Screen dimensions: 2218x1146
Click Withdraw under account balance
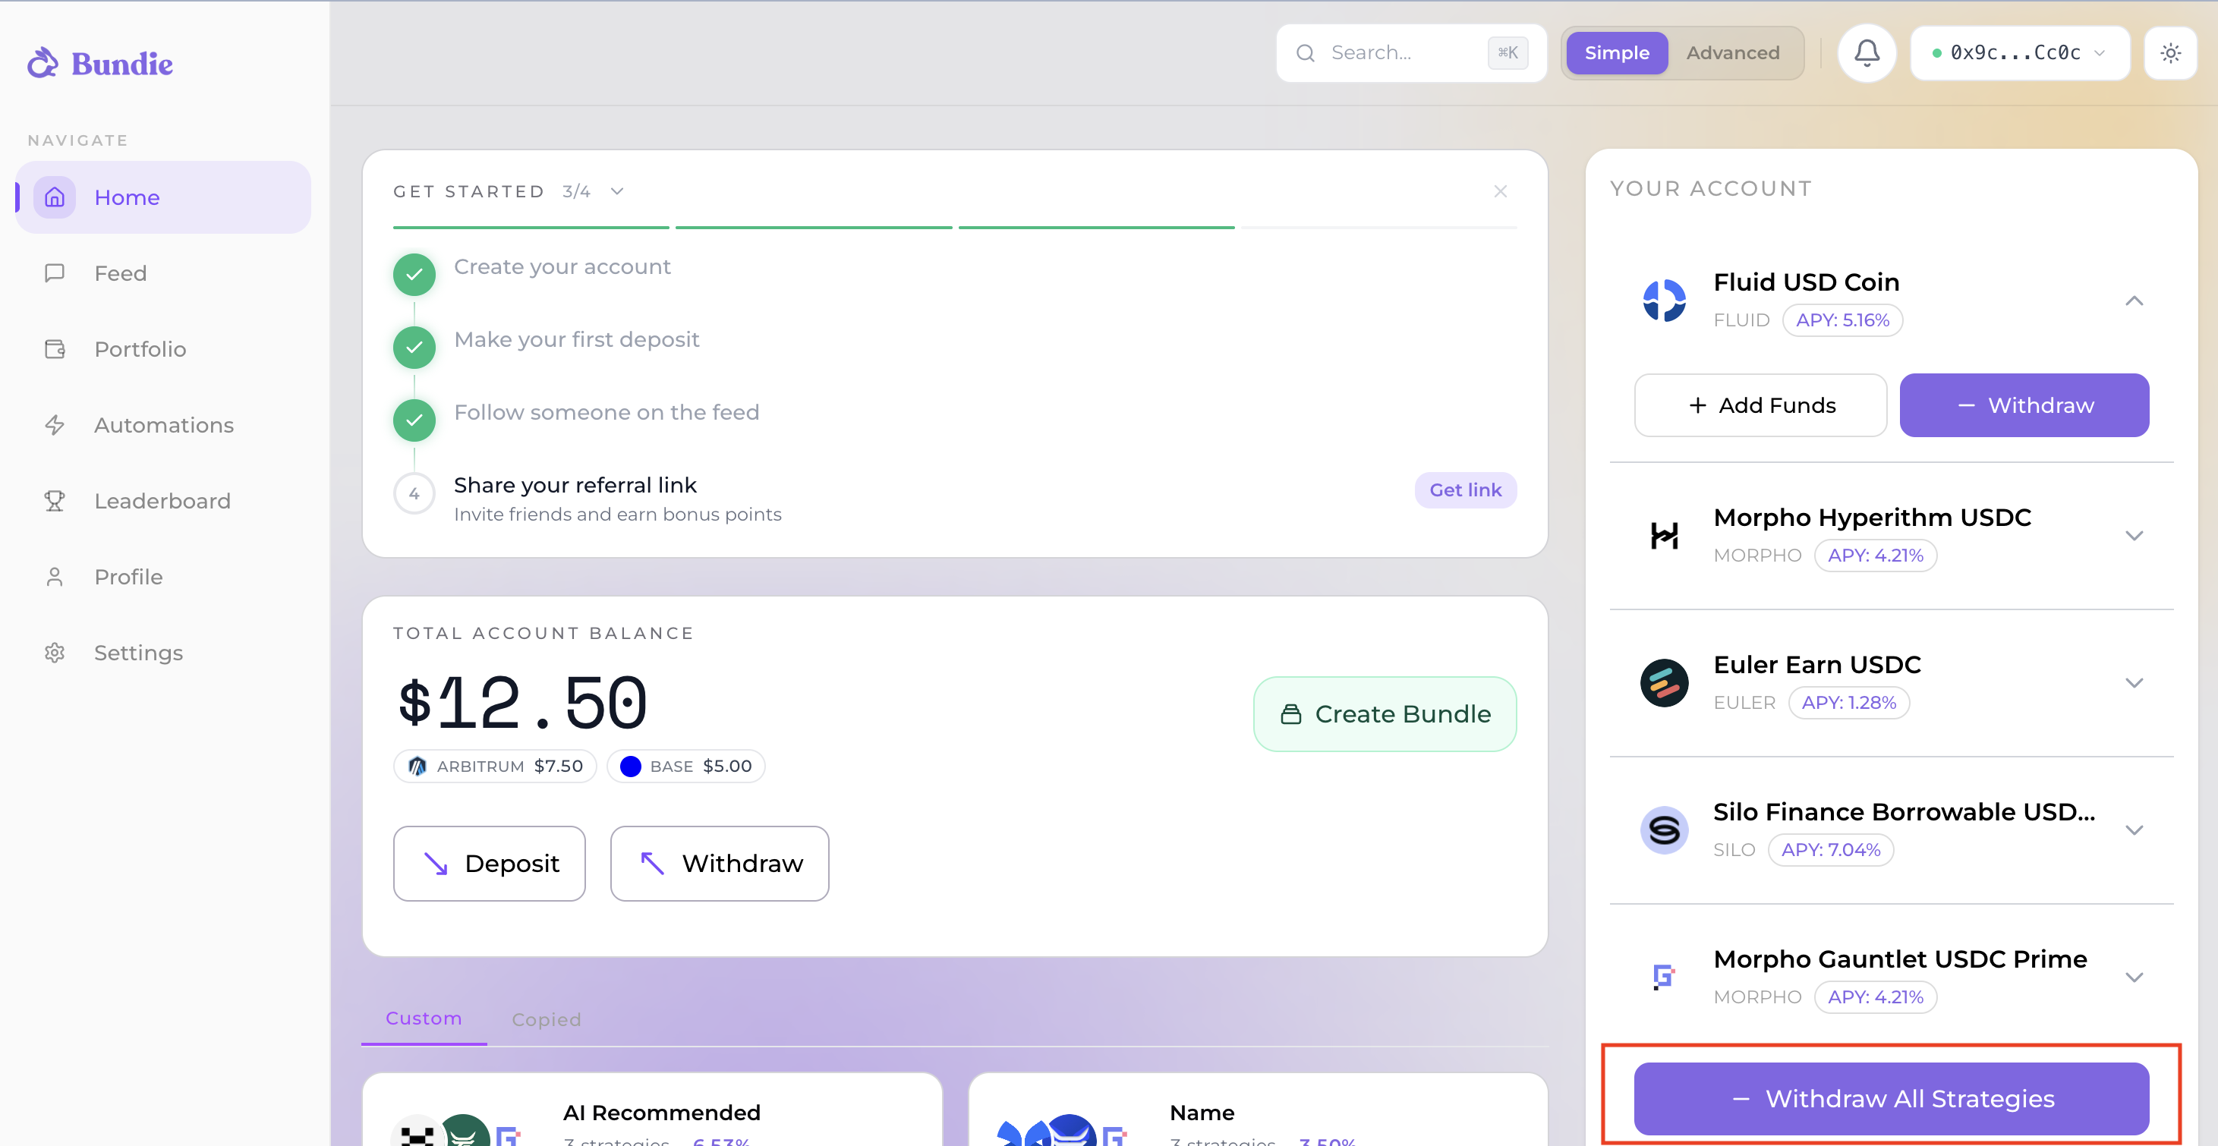719,863
